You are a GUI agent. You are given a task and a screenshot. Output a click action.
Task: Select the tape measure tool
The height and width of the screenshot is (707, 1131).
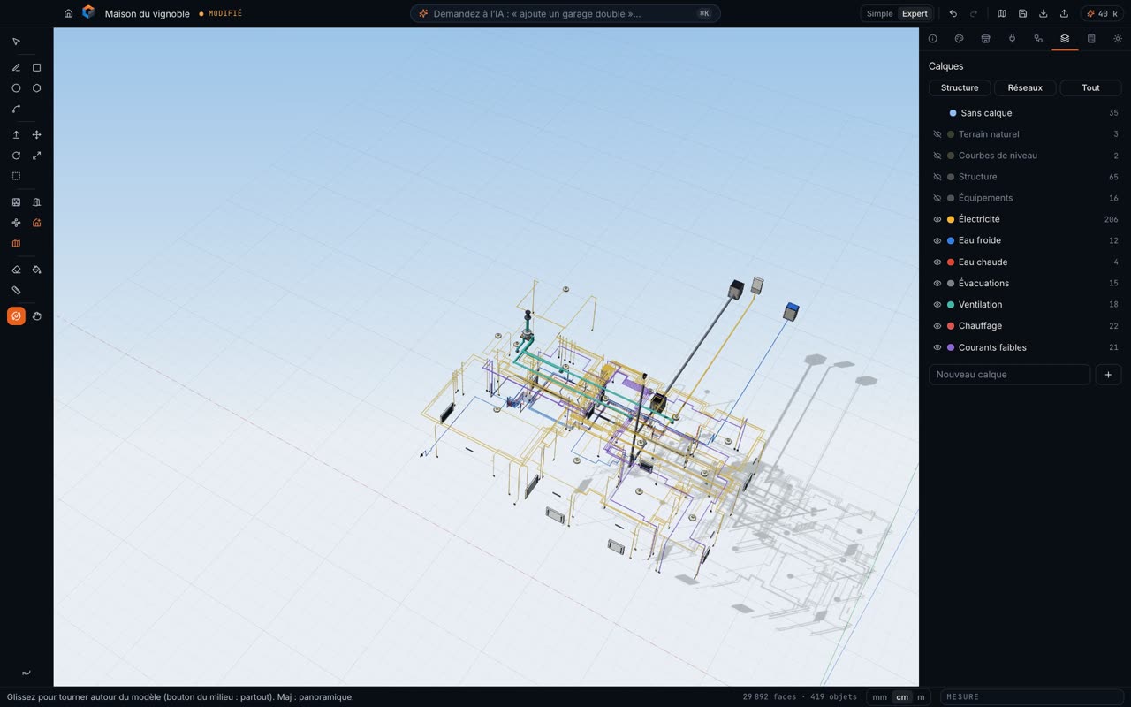pos(16,290)
